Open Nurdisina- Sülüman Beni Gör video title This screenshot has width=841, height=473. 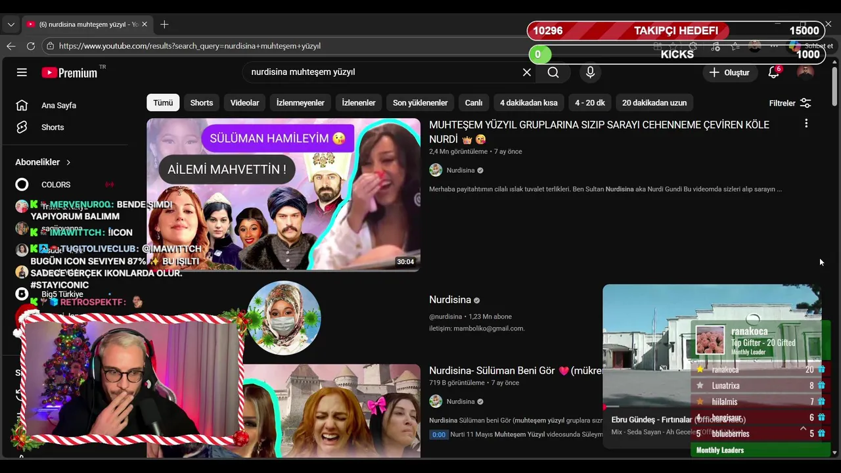[x=516, y=371]
